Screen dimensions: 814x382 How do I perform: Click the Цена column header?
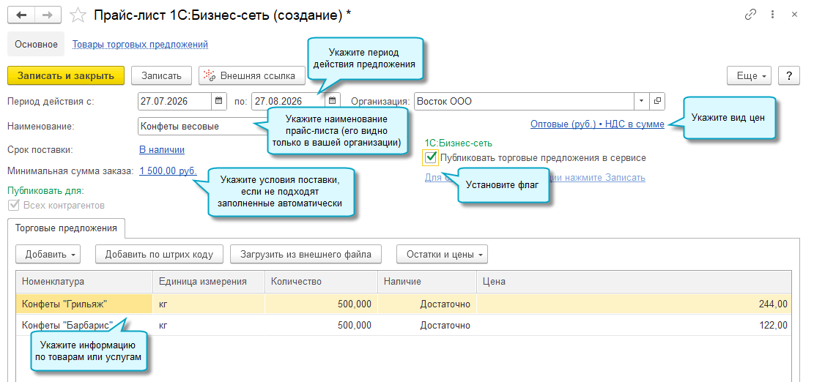[634, 282]
